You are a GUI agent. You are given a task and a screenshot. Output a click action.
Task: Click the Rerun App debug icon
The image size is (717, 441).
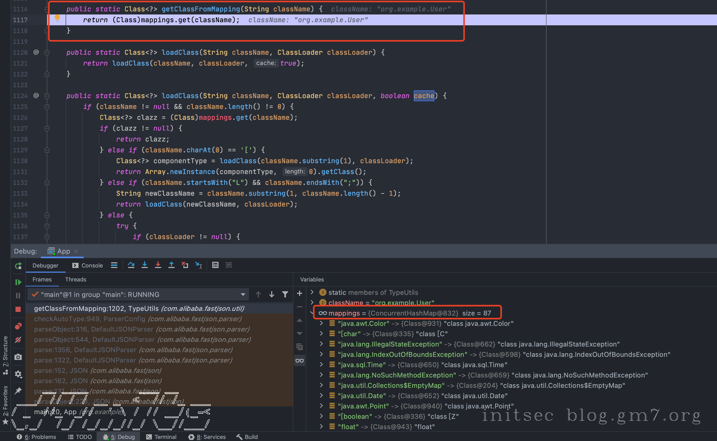[18, 266]
